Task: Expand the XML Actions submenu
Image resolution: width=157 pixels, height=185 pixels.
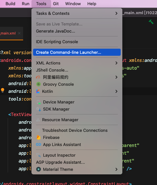Action: (x=77, y=63)
